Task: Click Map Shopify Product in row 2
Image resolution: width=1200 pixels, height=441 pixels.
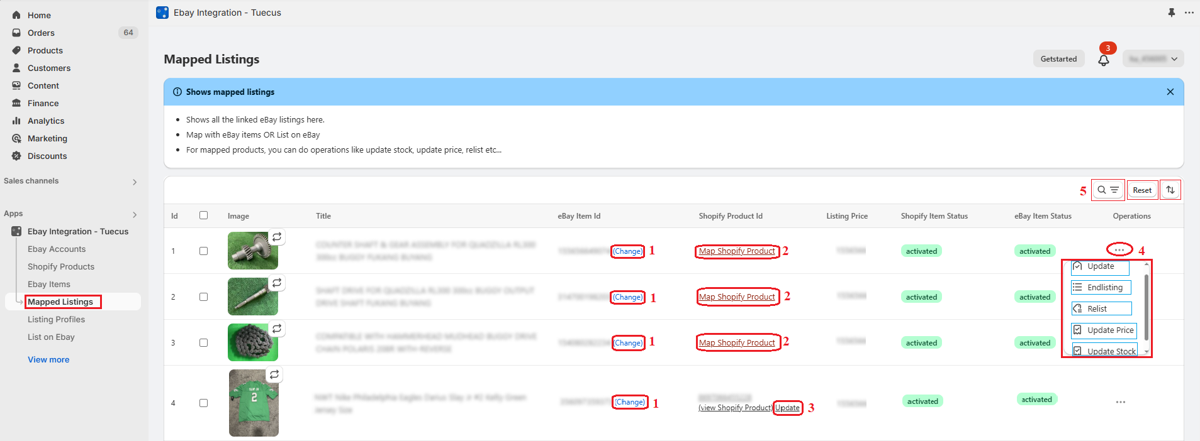Action: (x=737, y=297)
